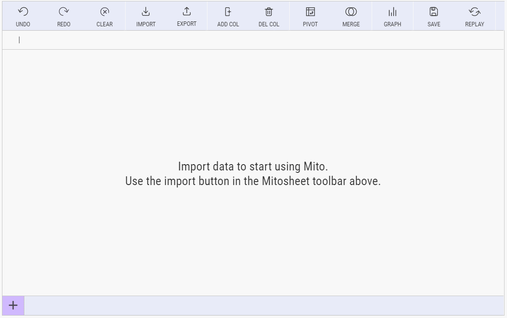Click the Redo arrow icon
507x318 pixels.
tap(64, 12)
